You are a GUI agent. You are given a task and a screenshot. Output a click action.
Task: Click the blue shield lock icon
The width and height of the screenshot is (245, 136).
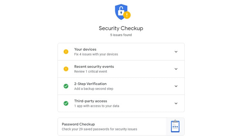pyautogui.click(x=121, y=12)
